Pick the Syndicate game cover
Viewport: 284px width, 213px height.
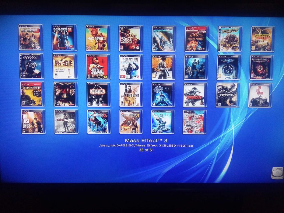(x=195, y=95)
